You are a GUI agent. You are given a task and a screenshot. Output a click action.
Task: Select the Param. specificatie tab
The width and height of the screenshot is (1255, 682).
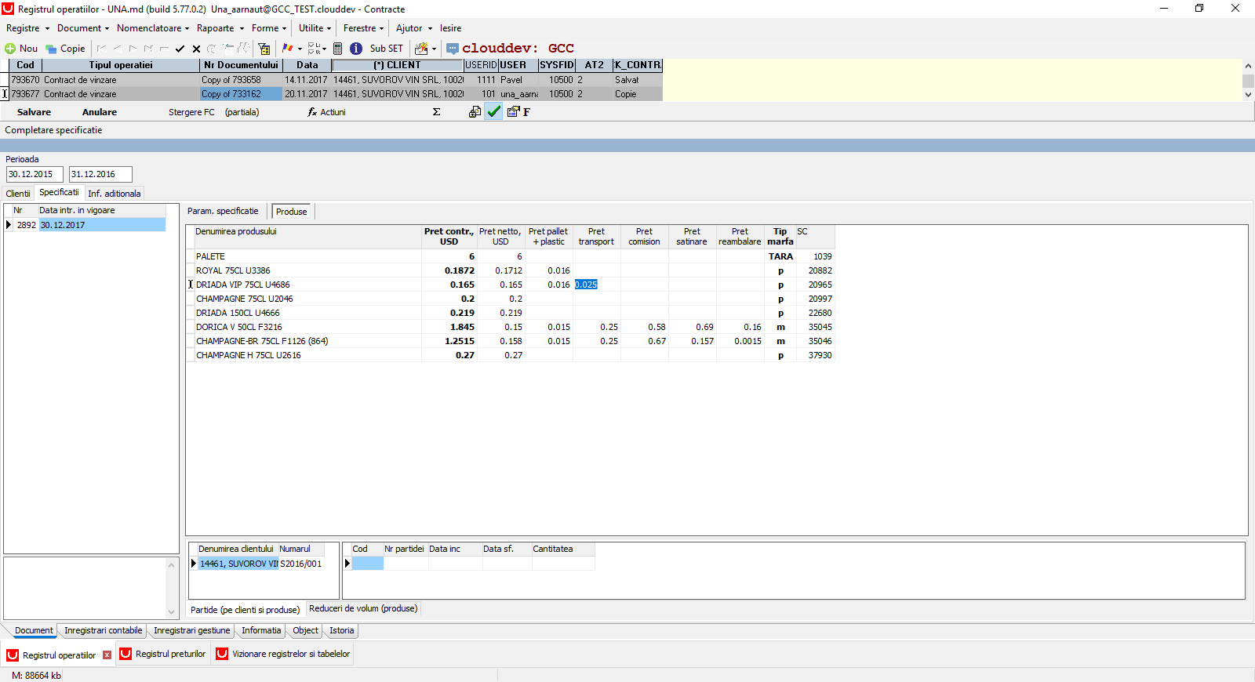coord(223,211)
